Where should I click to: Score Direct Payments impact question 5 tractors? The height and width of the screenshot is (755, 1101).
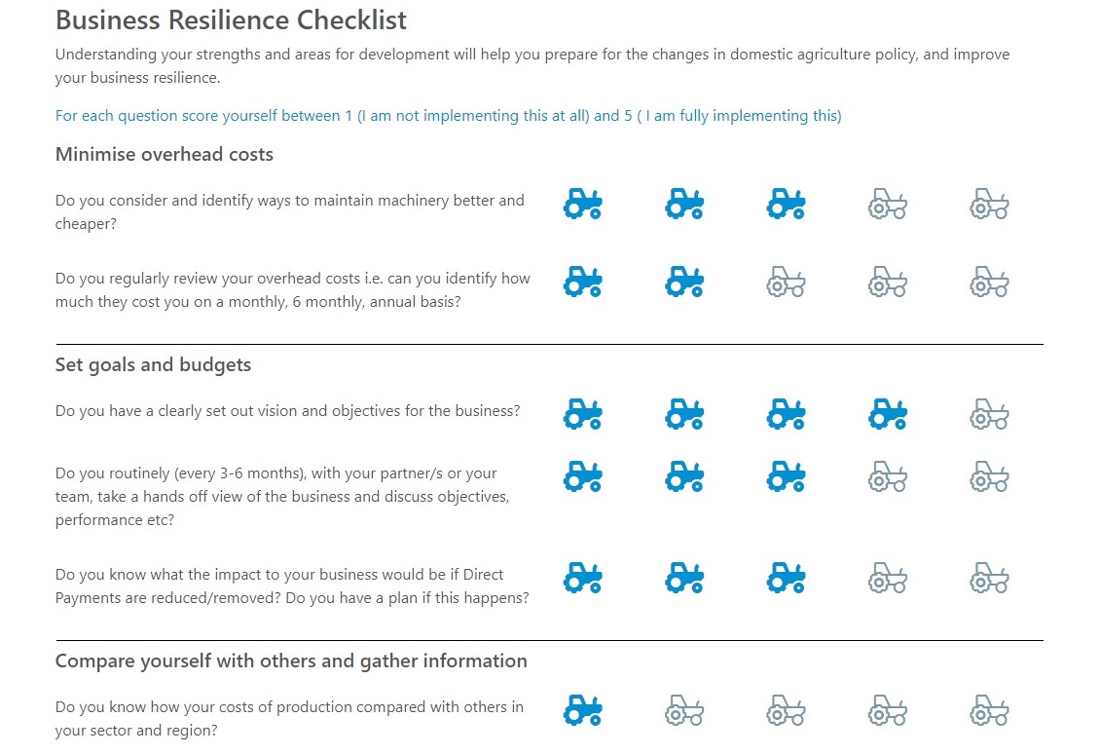click(x=989, y=579)
